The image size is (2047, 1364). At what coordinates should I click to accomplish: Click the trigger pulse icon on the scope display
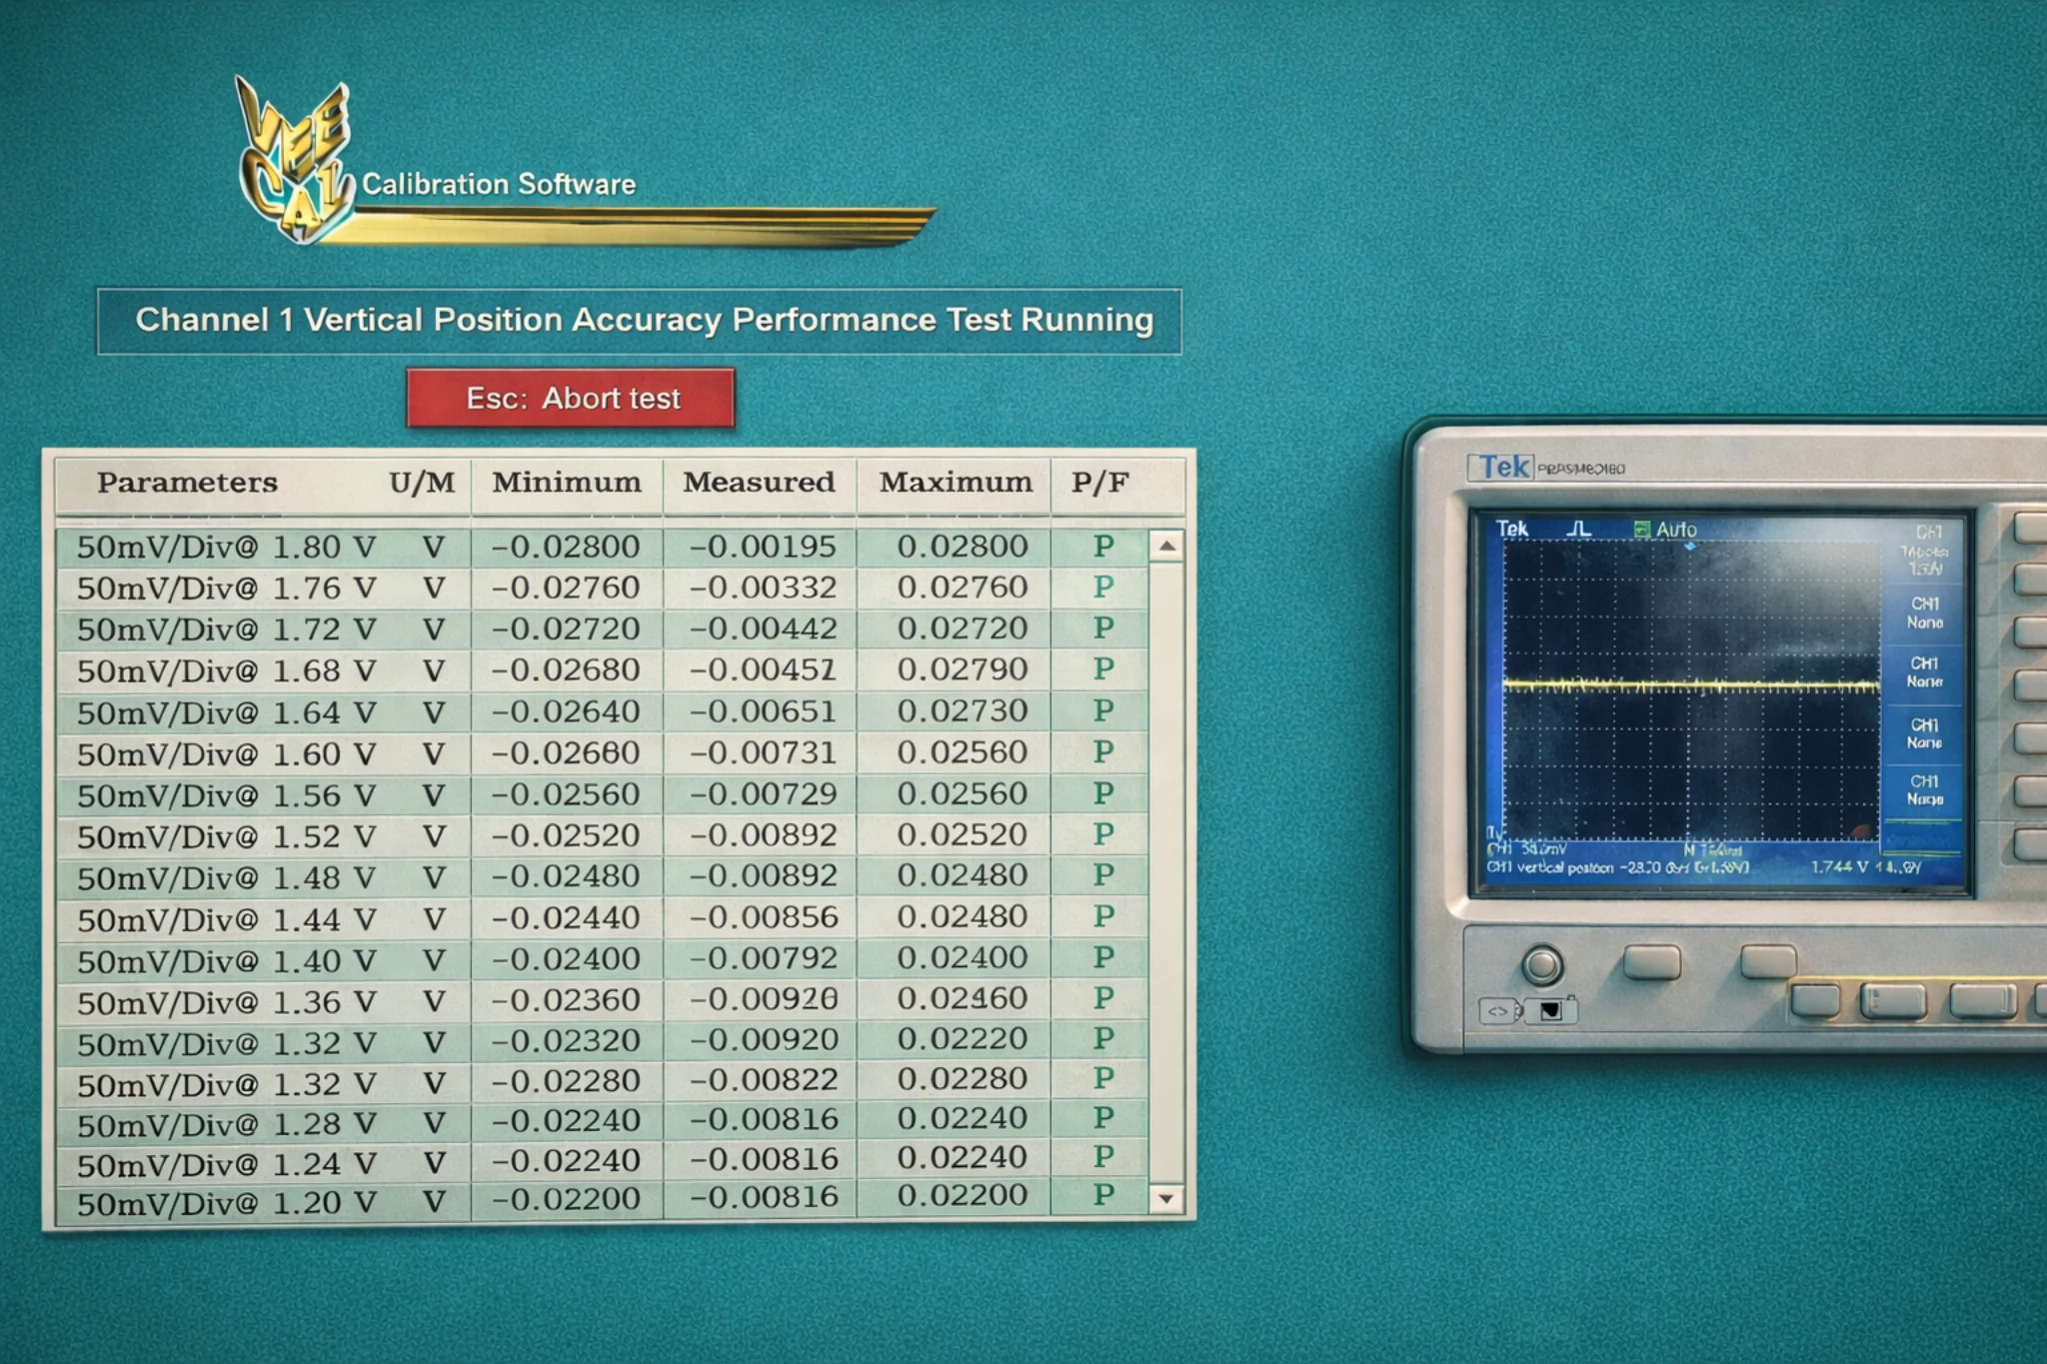pyautogui.click(x=1577, y=529)
